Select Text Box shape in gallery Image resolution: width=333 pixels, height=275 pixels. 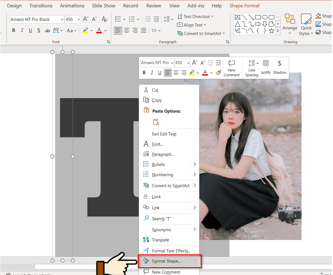point(238,17)
